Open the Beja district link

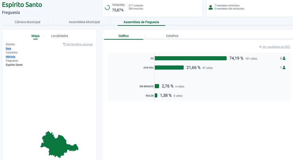(x=8, y=49)
